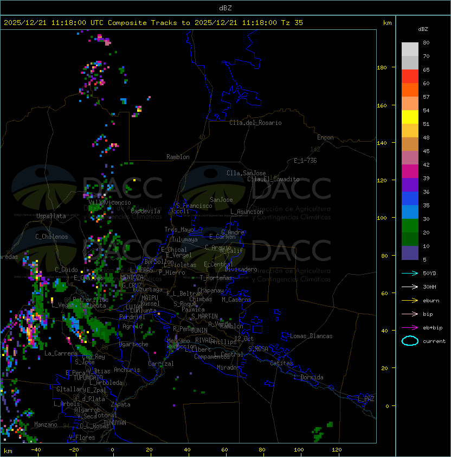Click the 'V_Flores' map label
Viewport: 451px width, 457px height.
pyautogui.click(x=82, y=437)
